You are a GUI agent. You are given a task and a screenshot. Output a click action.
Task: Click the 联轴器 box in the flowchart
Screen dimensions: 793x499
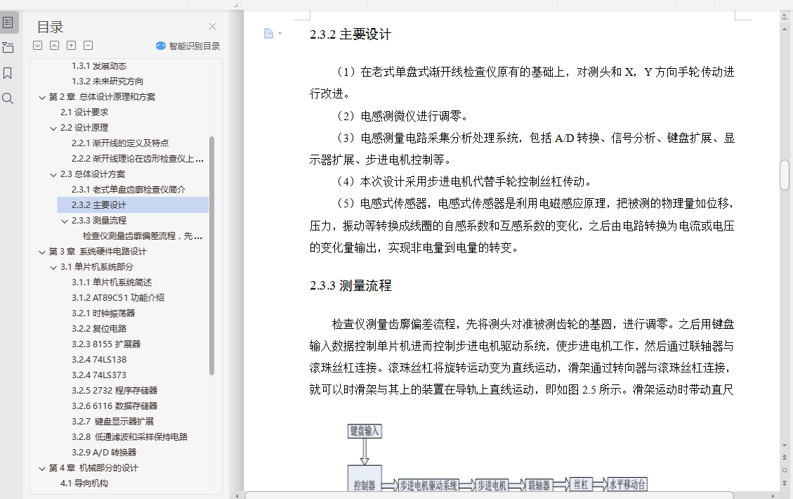coord(539,486)
